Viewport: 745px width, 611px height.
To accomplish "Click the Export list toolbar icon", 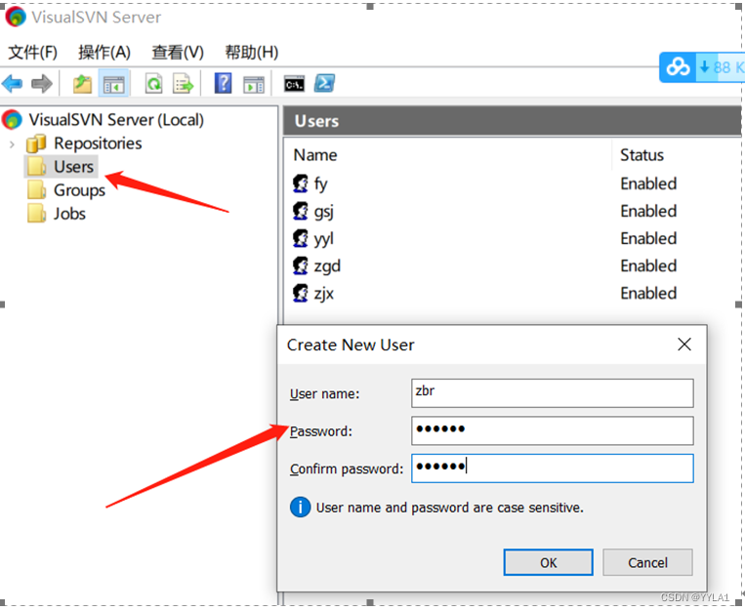I will [x=183, y=84].
